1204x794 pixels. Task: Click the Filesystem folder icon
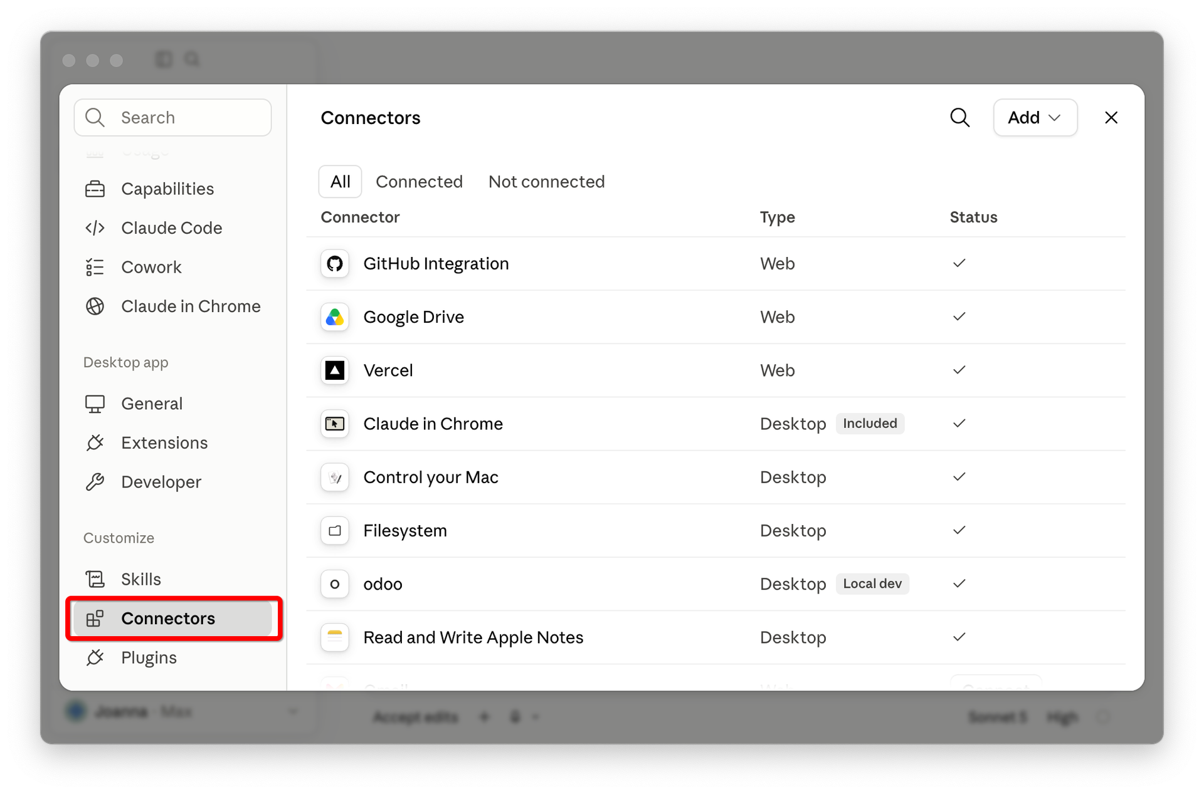[335, 531]
